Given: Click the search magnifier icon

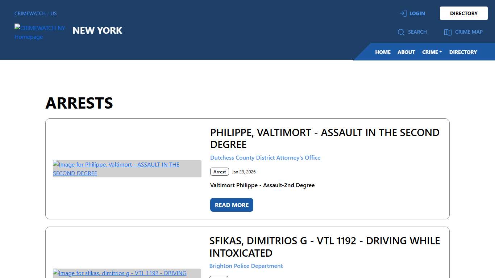Looking at the screenshot, I should click(401, 32).
